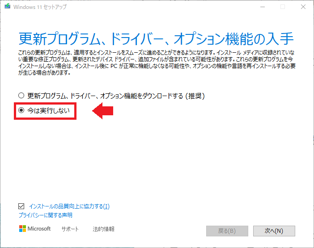Click the インストールの品質向上に協力する(I) label text
This screenshot has height=248, width=314.
tap(69, 206)
